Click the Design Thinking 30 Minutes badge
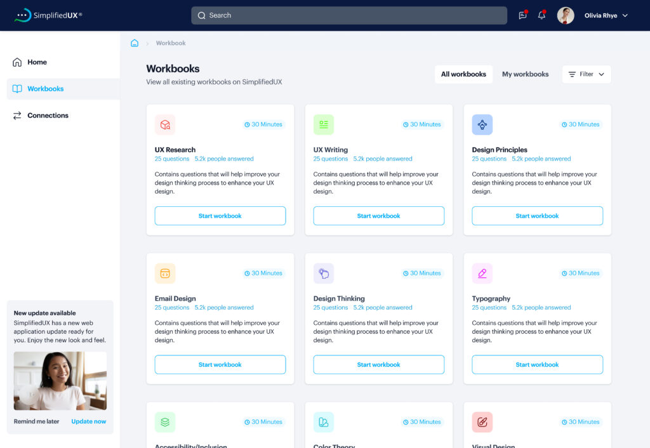This screenshot has width=650, height=448. click(x=422, y=273)
